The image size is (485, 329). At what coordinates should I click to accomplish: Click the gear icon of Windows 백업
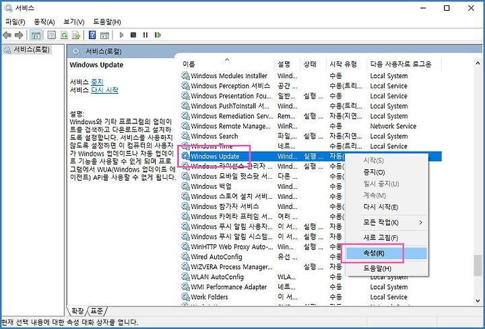pyautogui.click(x=185, y=186)
